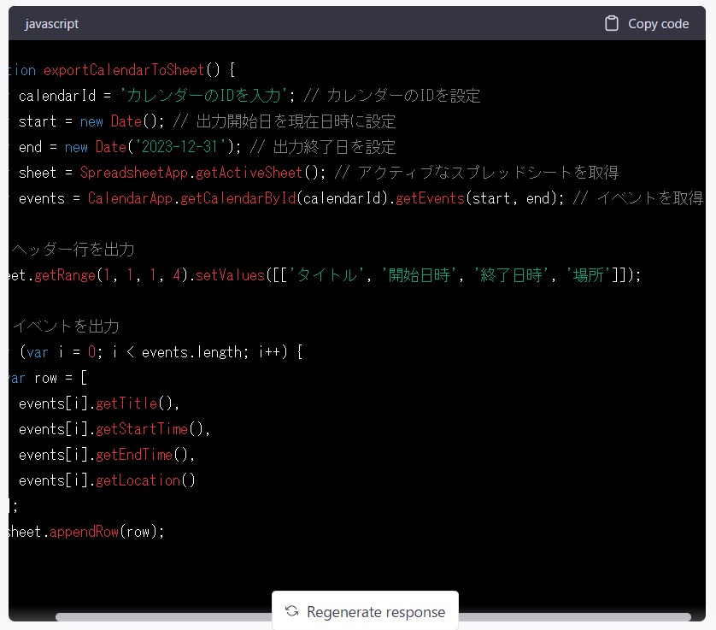Click the '開始日時' header string
716x630 pixels.
pos(419,275)
